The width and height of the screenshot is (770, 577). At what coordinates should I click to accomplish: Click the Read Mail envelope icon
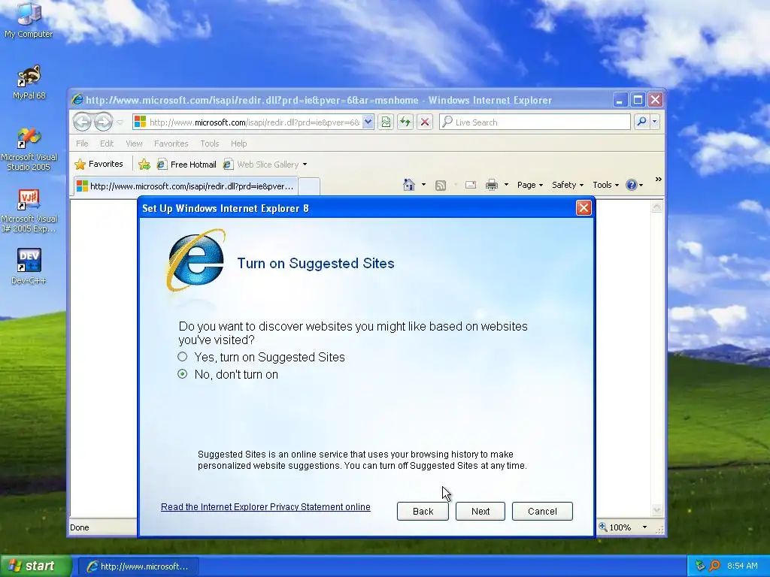pos(471,185)
